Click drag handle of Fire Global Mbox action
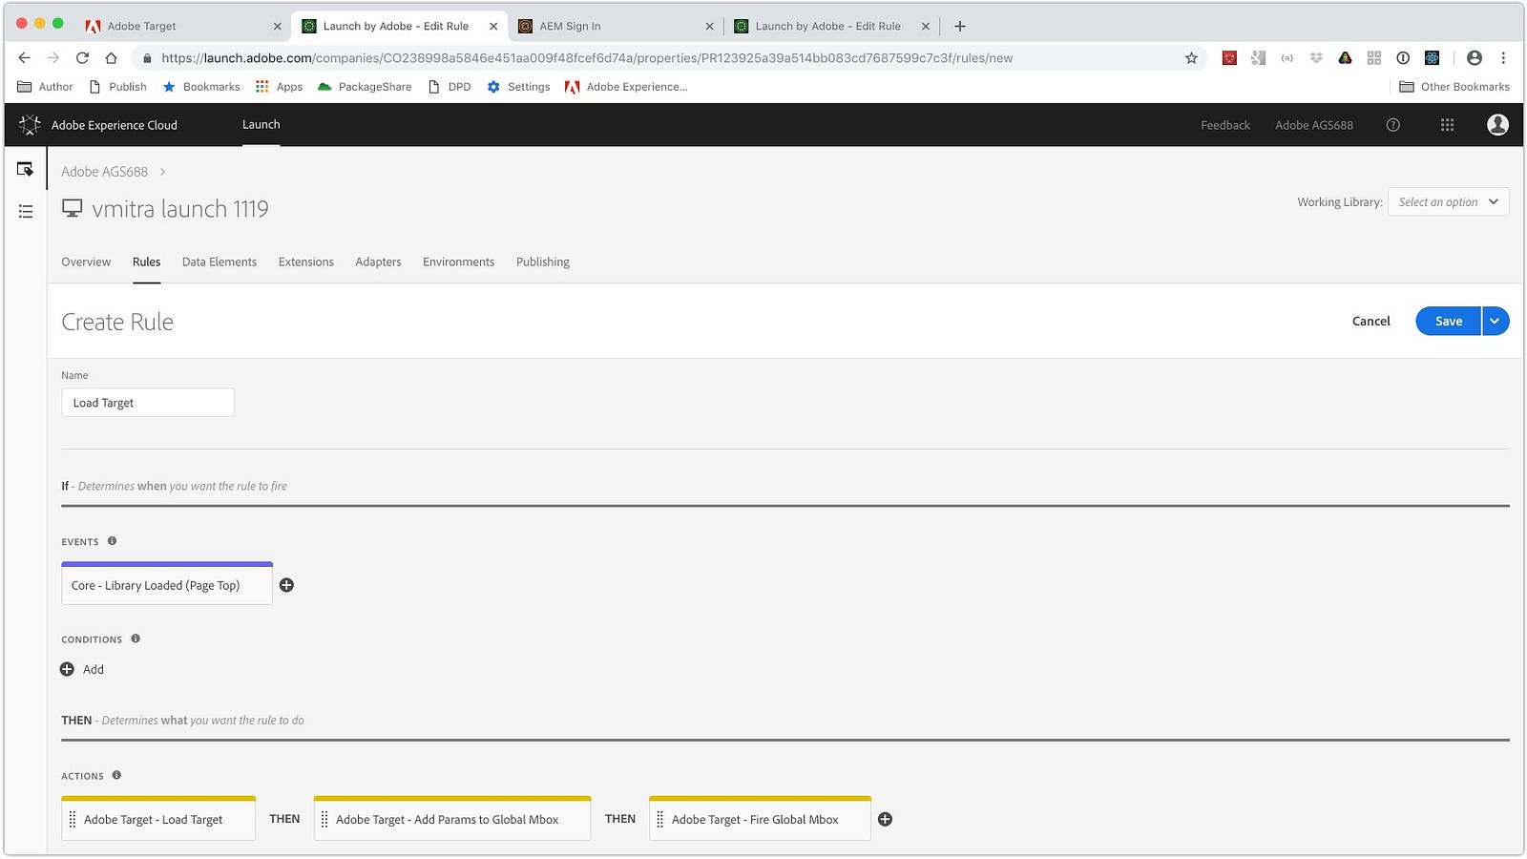This screenshot has height=859, width=1527. [659, 819]
